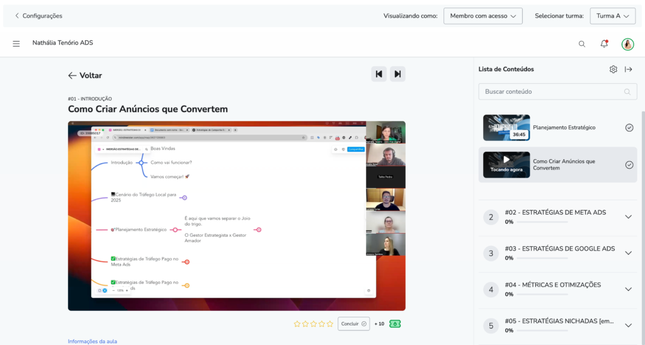Collapse the Lista de Conteúdos panel
This screenshot has height=345, width=645.
(628, 69)
